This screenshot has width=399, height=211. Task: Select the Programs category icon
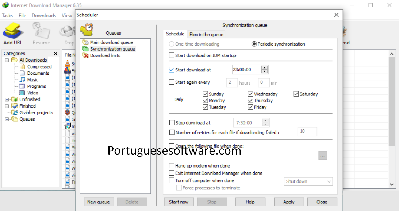(23, 86)
